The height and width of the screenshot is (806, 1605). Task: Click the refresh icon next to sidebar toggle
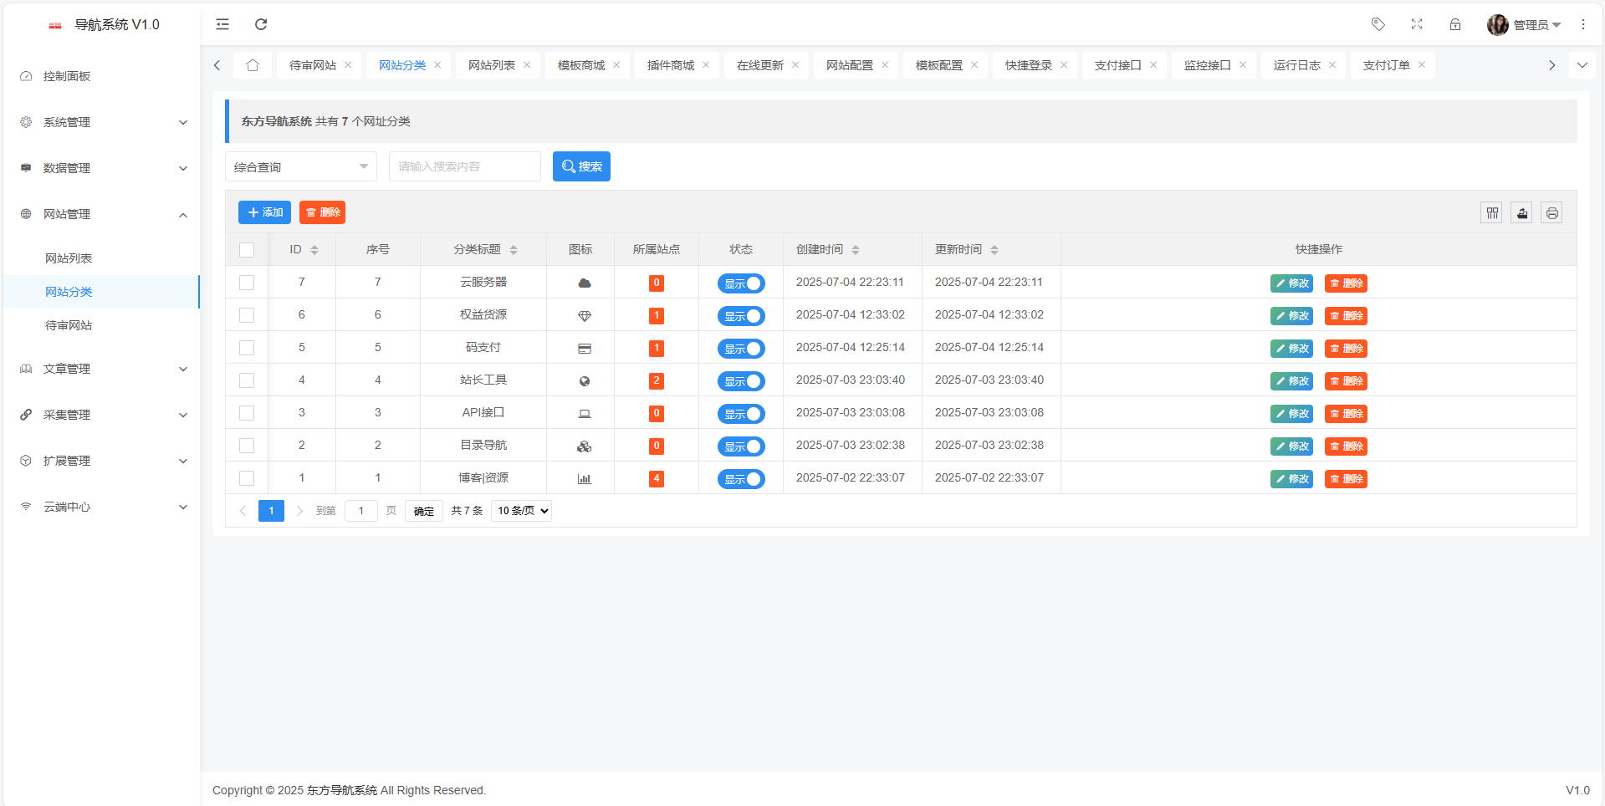[x=260, y=24]
